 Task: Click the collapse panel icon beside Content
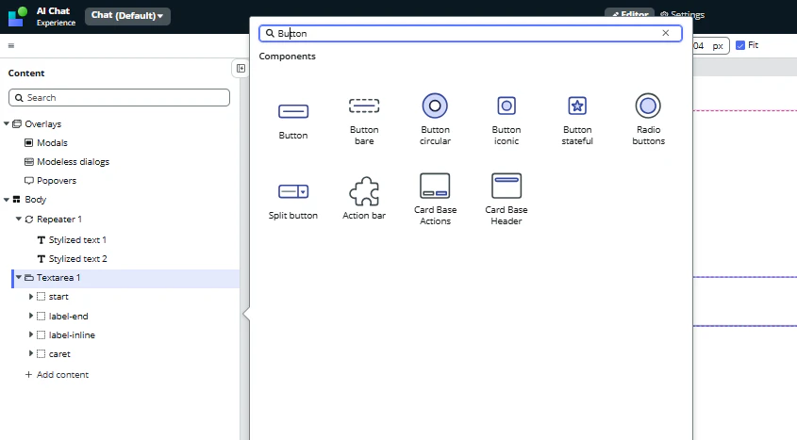coord(241,68)
